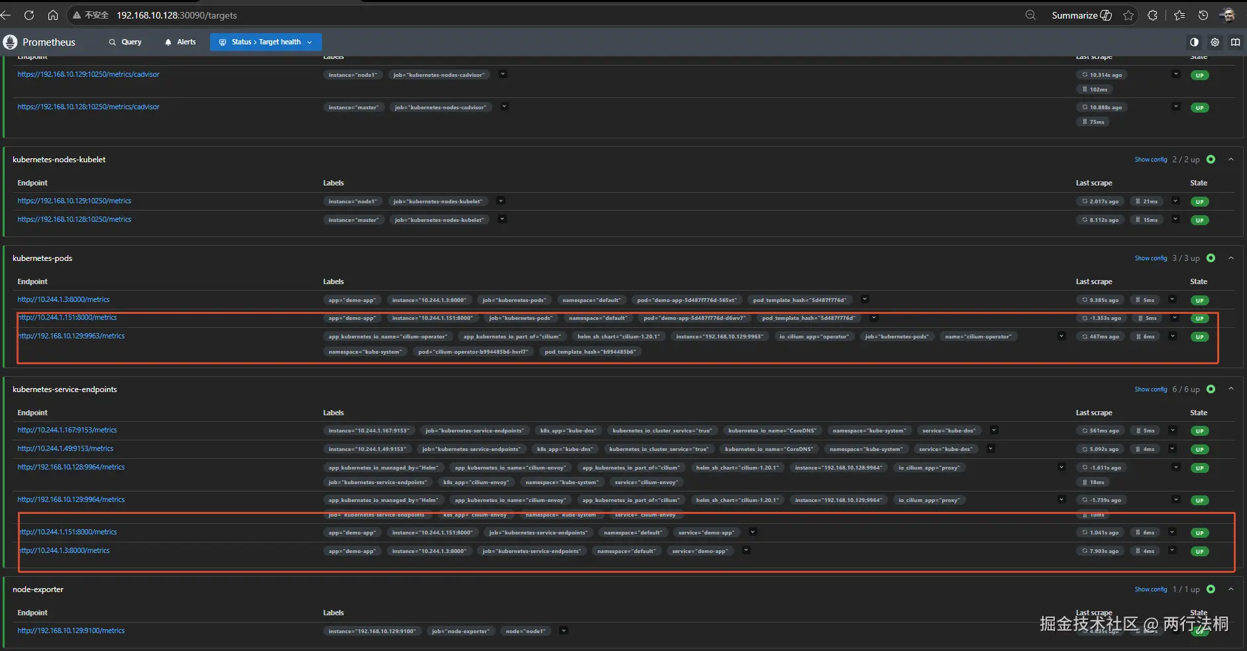Open 192.168.10.128:10250/metrics kubelet endpoint
This screenshot has height=651, width=1247.
[x=74, y=219]
